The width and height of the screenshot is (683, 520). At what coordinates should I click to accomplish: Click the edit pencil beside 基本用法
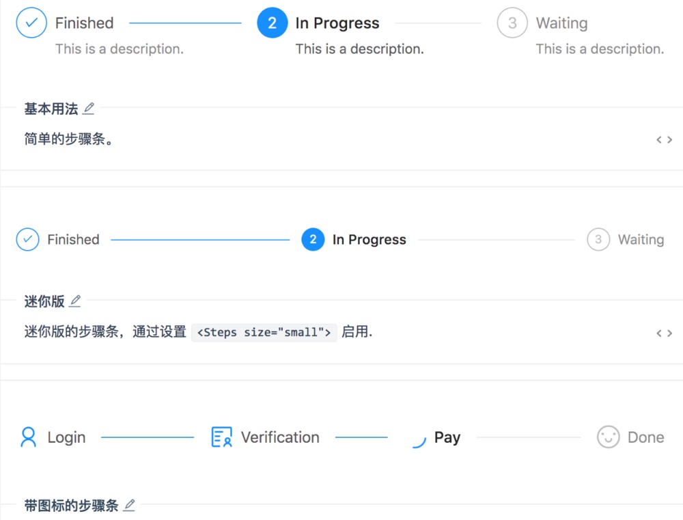89,108
